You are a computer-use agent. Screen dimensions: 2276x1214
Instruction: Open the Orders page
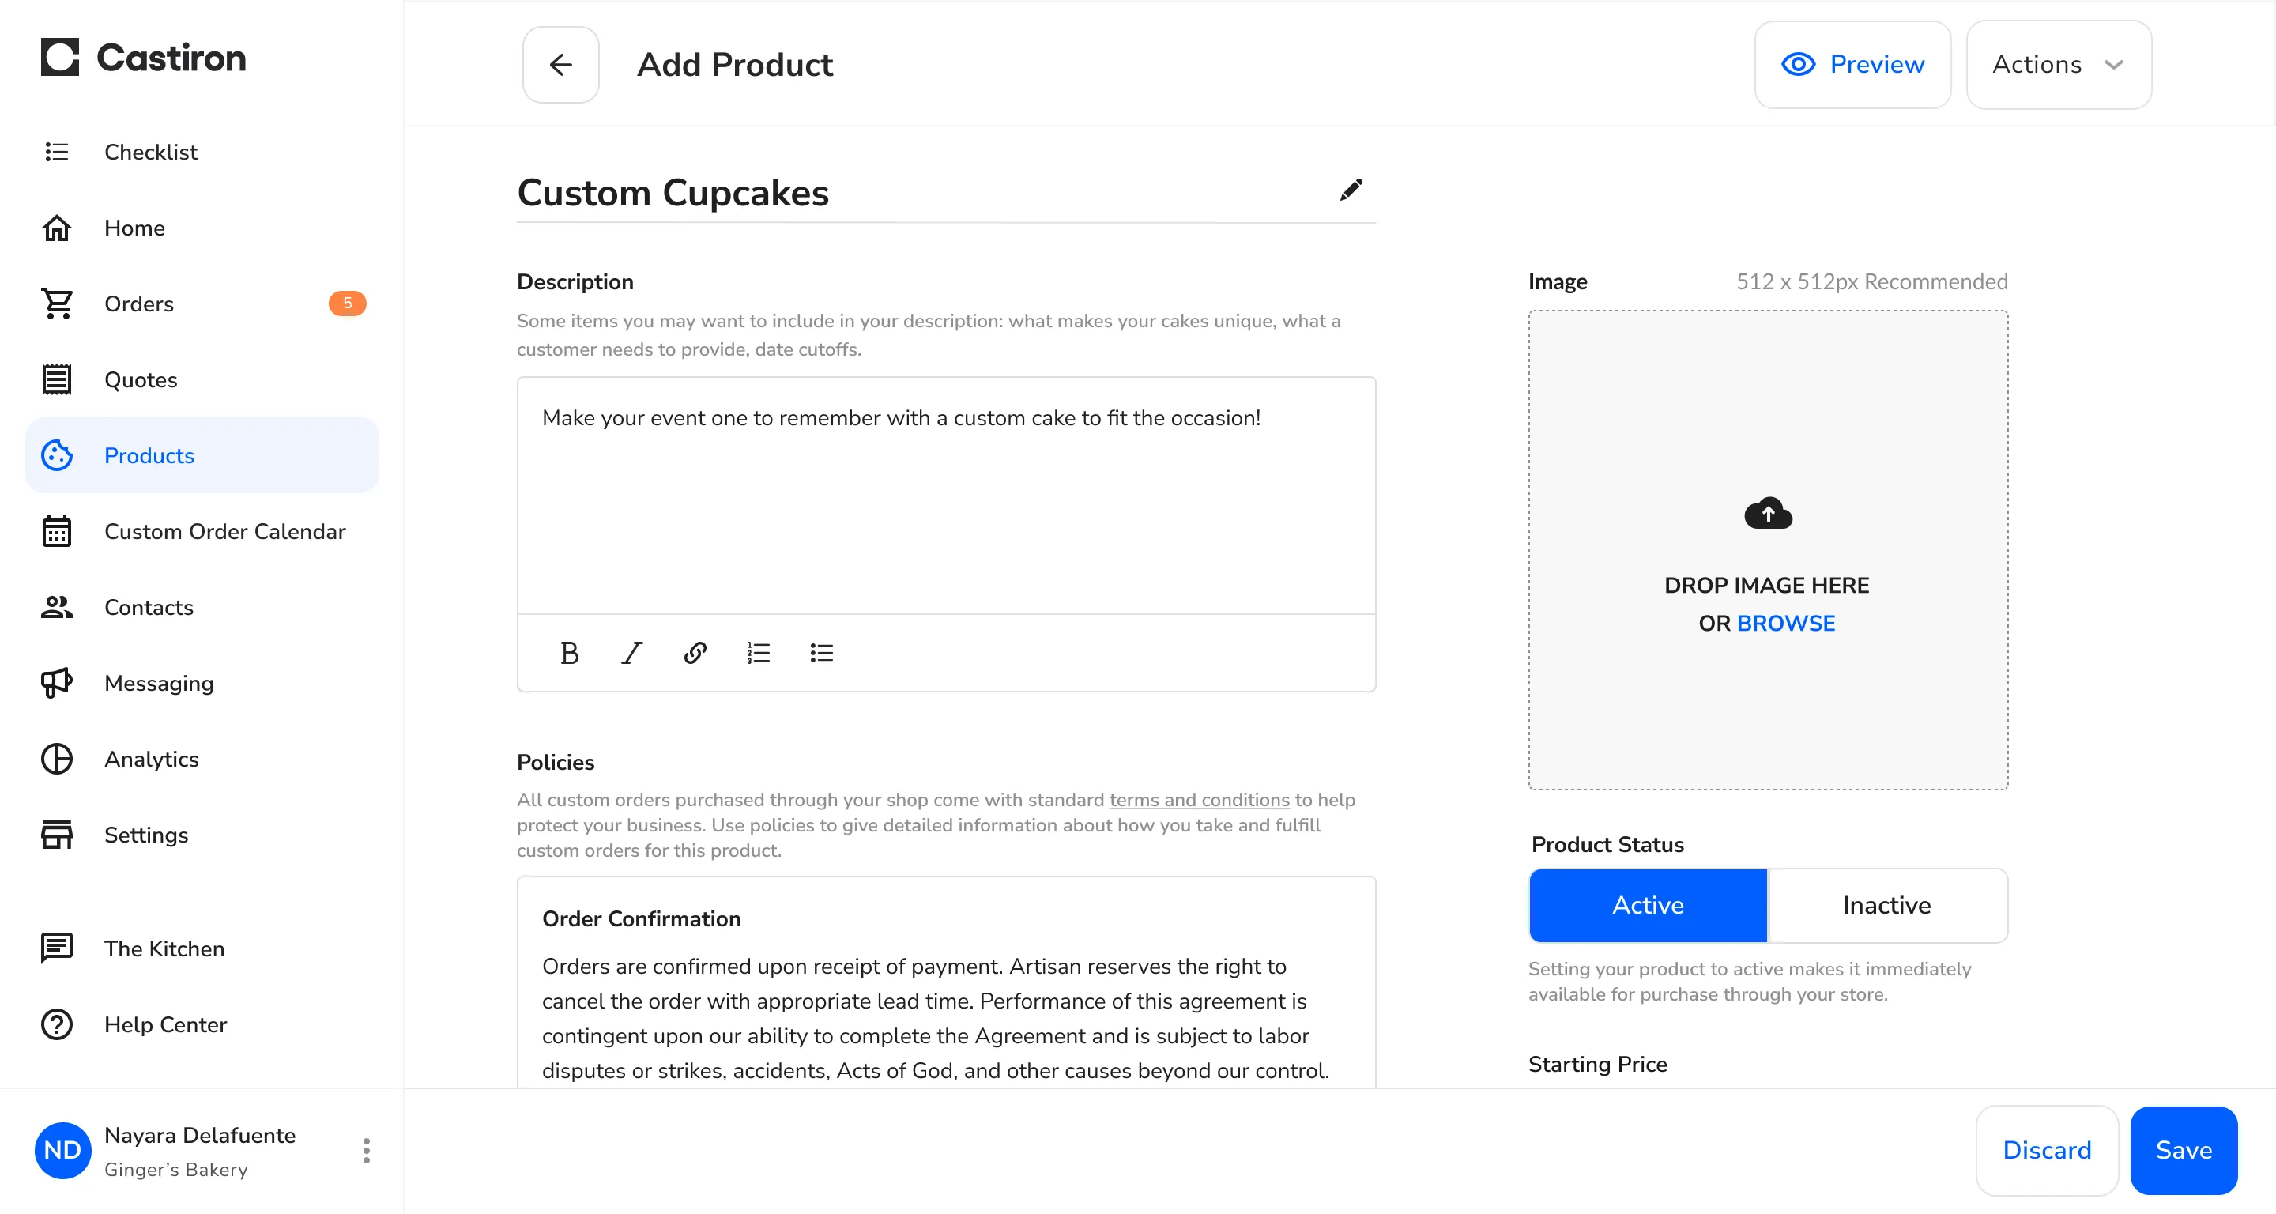139,304
